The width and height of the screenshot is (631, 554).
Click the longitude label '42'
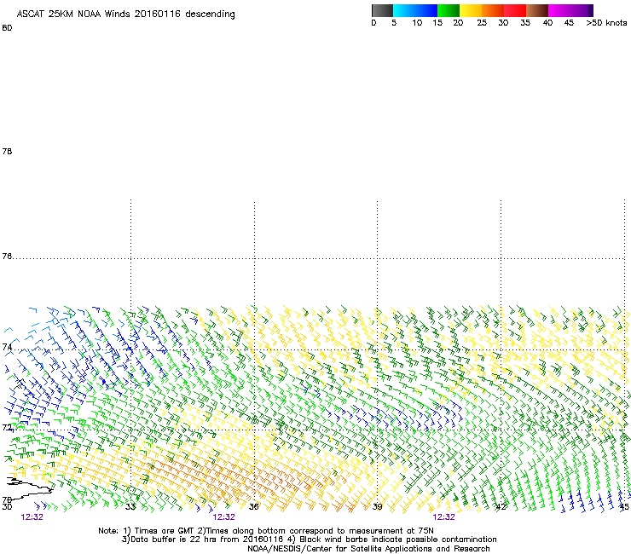point(501,506)
